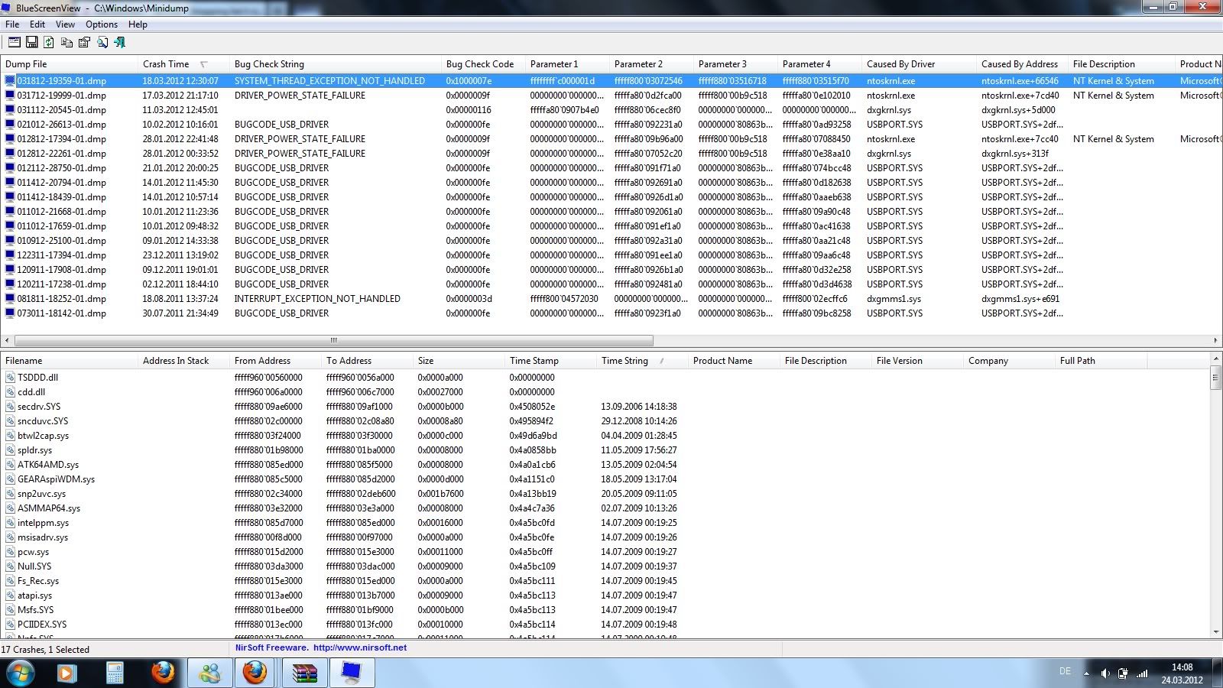The image size is (1223, 688).
Task: Click the file icon beside secdrv.SYS
Action: coord(10,407)
